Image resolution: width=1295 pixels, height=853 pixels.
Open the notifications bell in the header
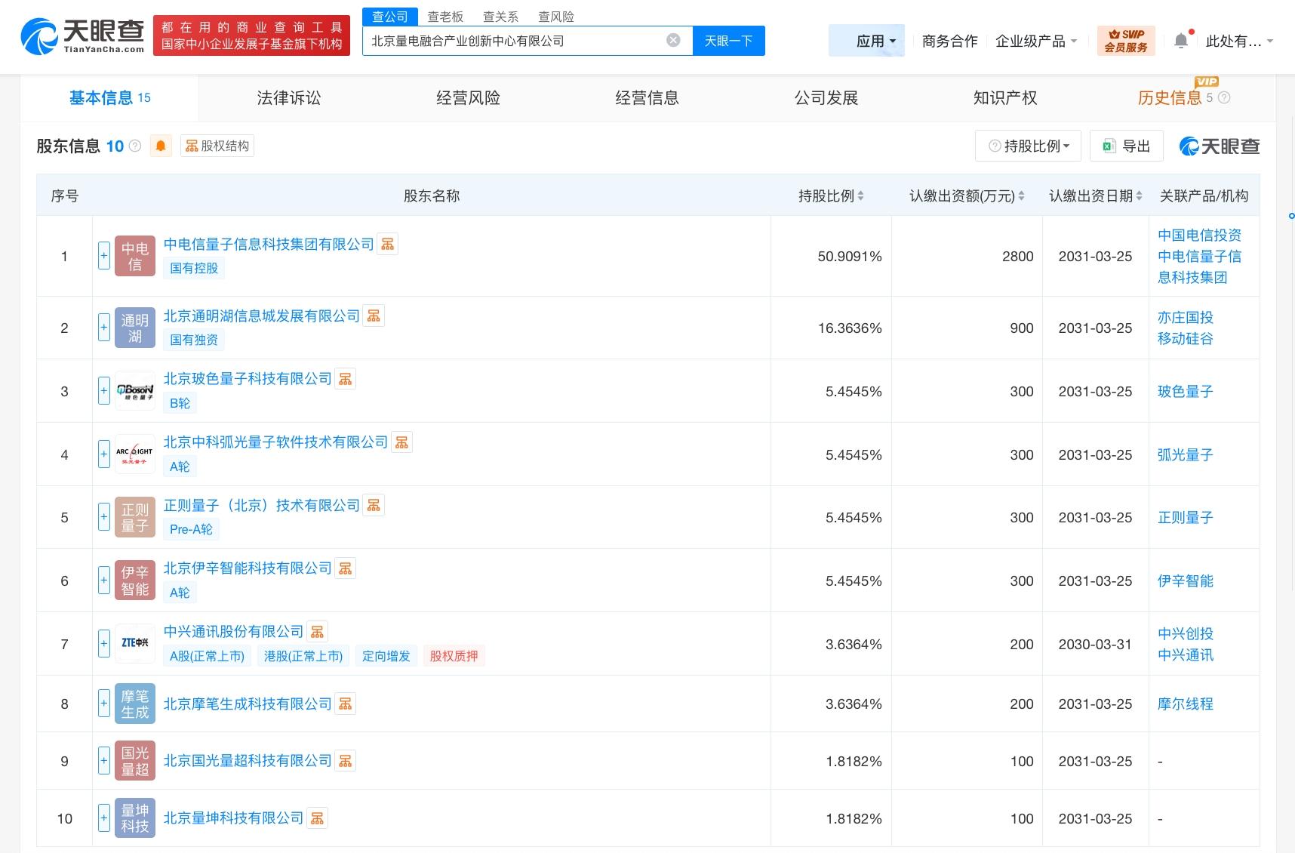pos(1181,41)
